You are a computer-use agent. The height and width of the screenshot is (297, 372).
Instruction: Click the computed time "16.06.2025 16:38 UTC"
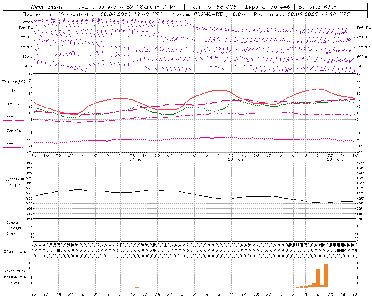pyautogui.click(x=319, y=14)
